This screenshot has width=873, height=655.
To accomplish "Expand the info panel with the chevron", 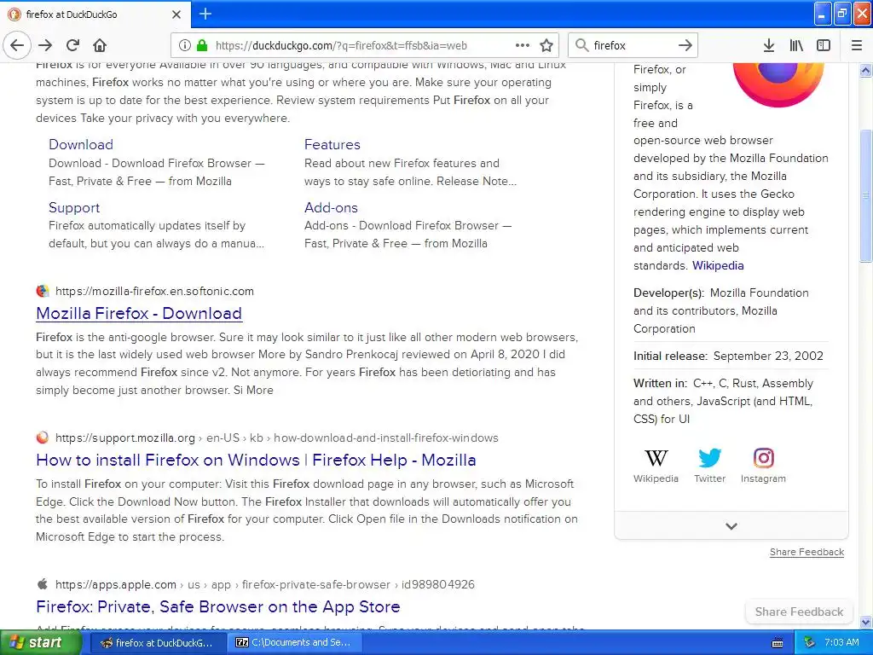I will [731, 525].
